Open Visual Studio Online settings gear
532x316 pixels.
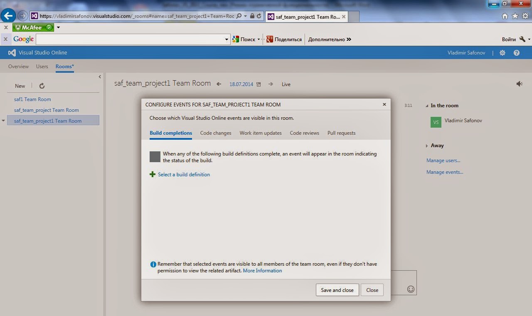tap(502, 53)
